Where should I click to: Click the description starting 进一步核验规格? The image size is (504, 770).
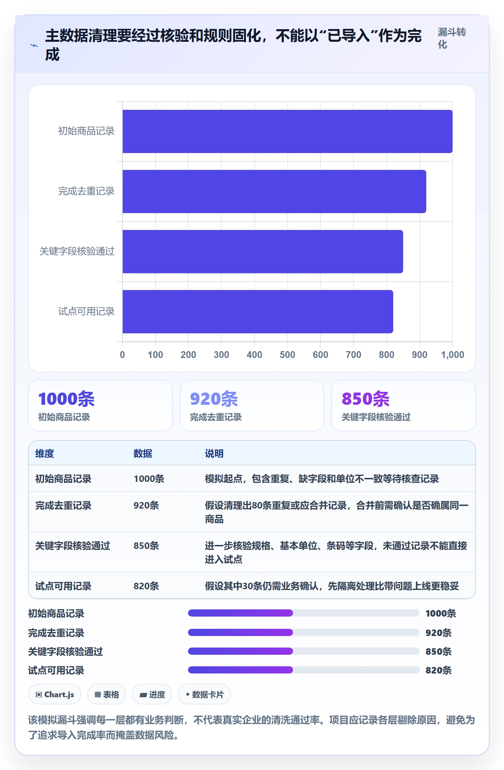[336, 552]
